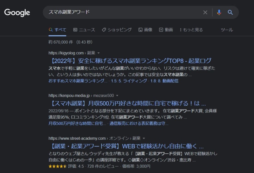This screenshot has width=254, height=173.
Task: Go to the 動画 tab
Action: coord(166,30)
